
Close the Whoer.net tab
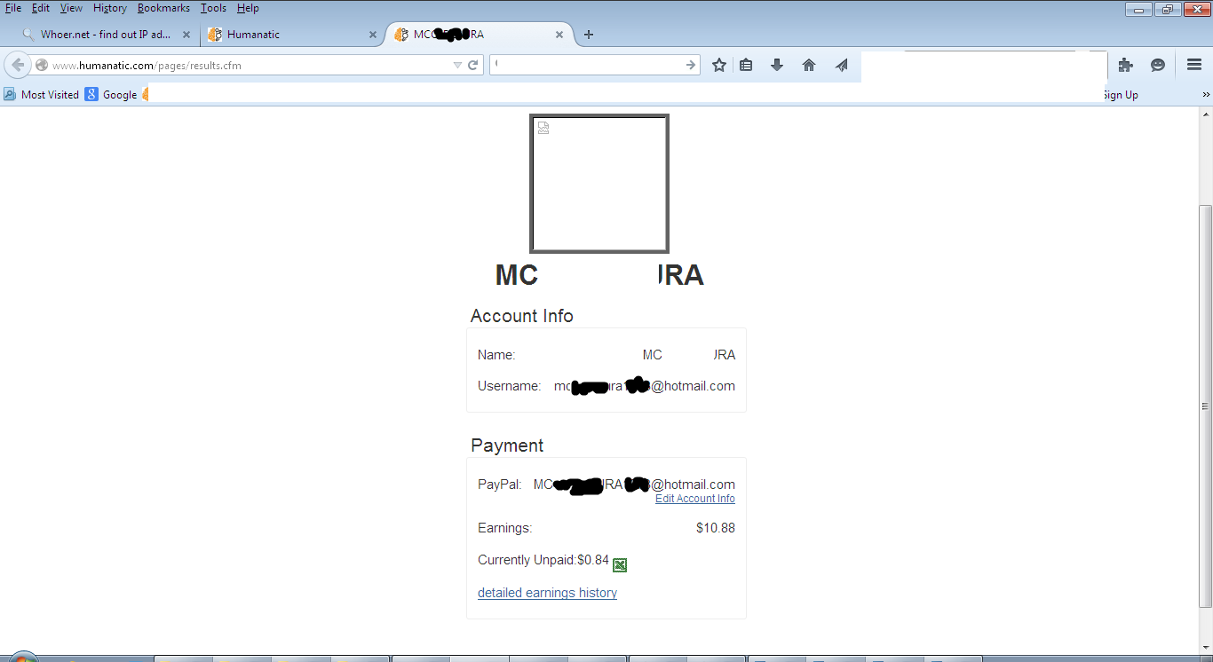coord(186,35)
